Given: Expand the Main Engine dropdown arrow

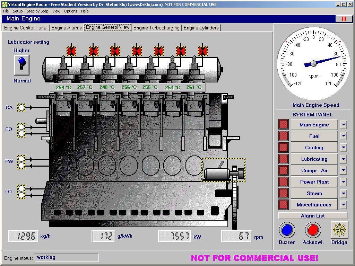Looking at the screenshot, I should pyautogui.click(x=343, y=125).
